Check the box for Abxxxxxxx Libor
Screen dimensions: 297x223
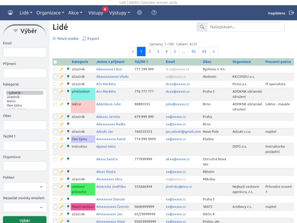pyautogui.click(x=55, y=70)
